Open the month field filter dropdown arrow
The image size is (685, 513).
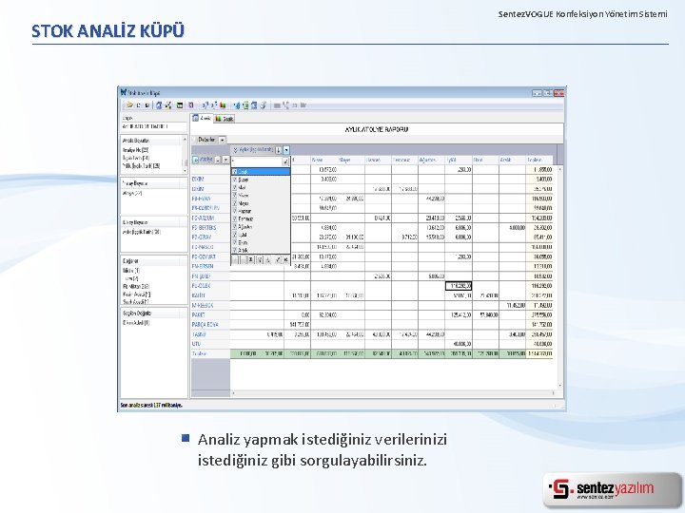point(286,150)
